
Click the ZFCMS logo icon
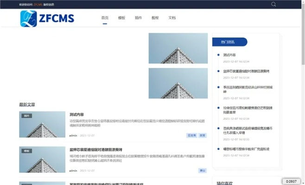28,18
